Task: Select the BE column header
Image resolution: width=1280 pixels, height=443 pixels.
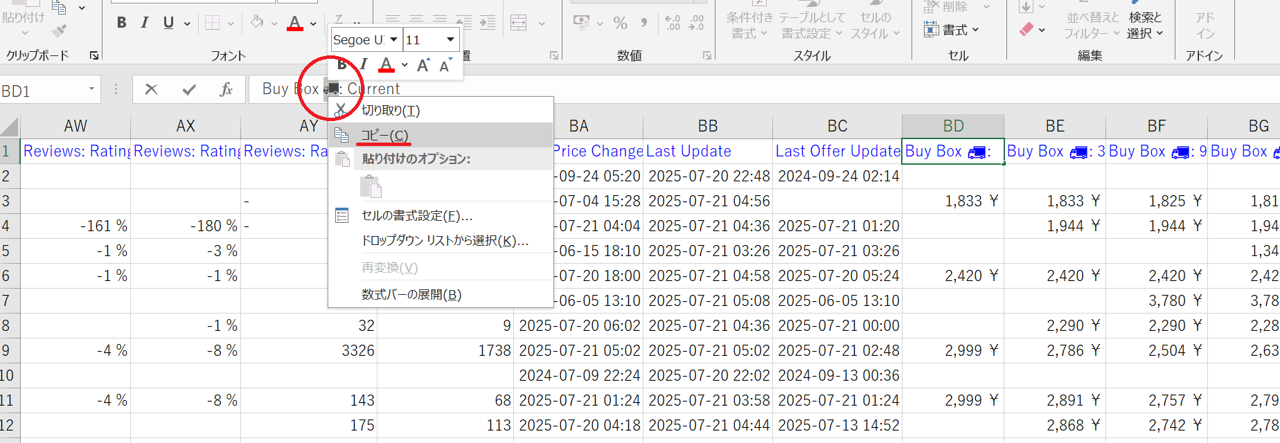Action: [x=1054, y=126]
